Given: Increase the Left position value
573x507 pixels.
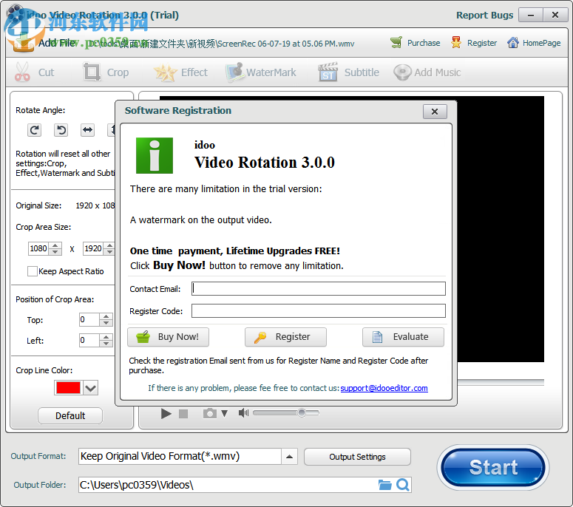Looking at the screenshot, I should (106, 337).
